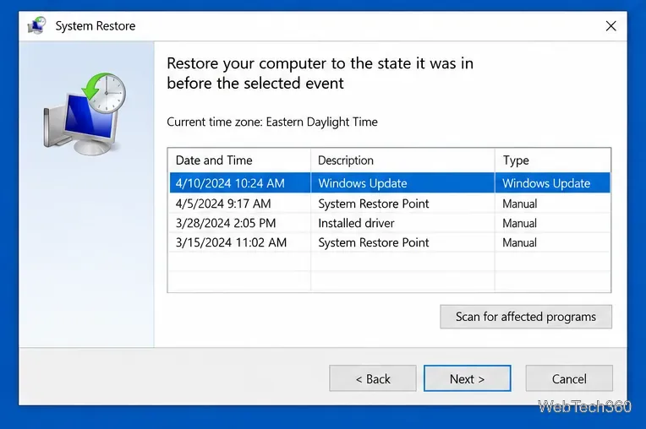The height and width of the screenshot is (429, 646).
Task: Click the Installed driver description
Action: [x=356, y=223]
